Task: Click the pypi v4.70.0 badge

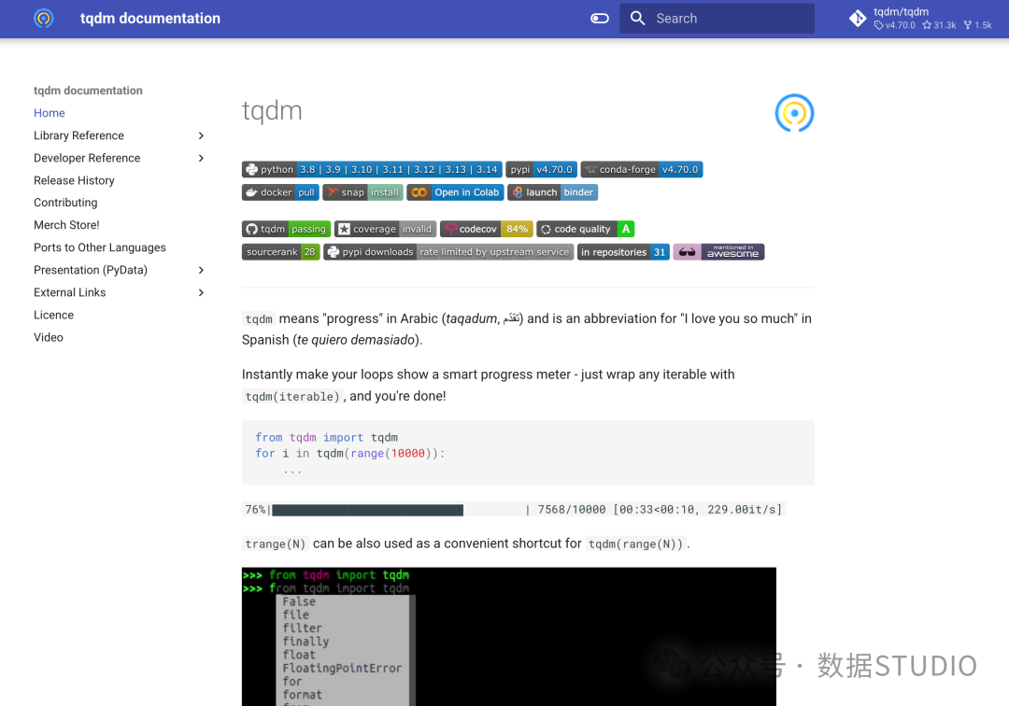Action: click(541, 170)
